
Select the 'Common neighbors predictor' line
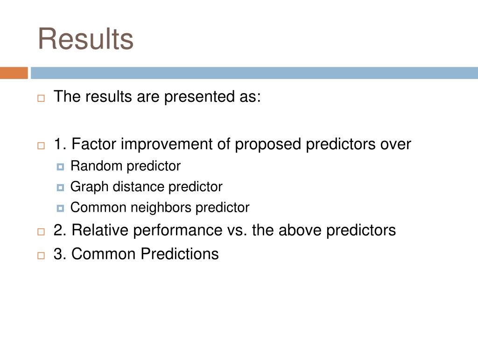coord(160,207)
